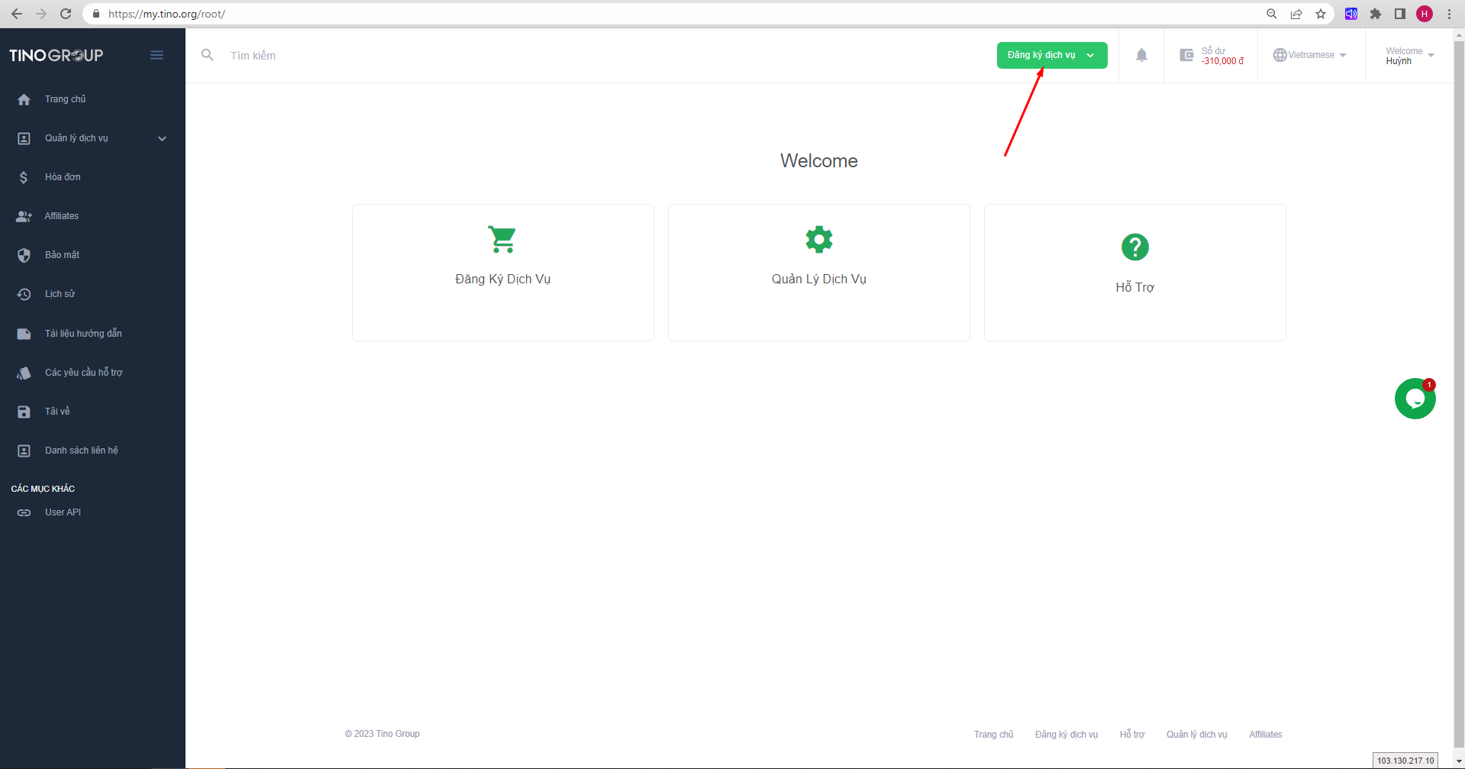Open the Welcome Huỳnh account dropdown
The width and height of the screenshot is (1465, 769).
1409,56
